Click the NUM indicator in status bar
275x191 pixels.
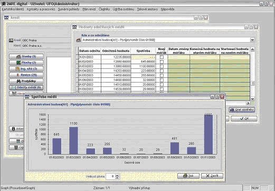pyautogui.click(x=255, y=188)
